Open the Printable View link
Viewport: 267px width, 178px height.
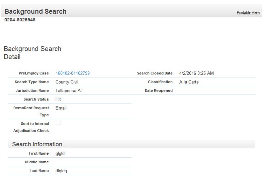248,12
